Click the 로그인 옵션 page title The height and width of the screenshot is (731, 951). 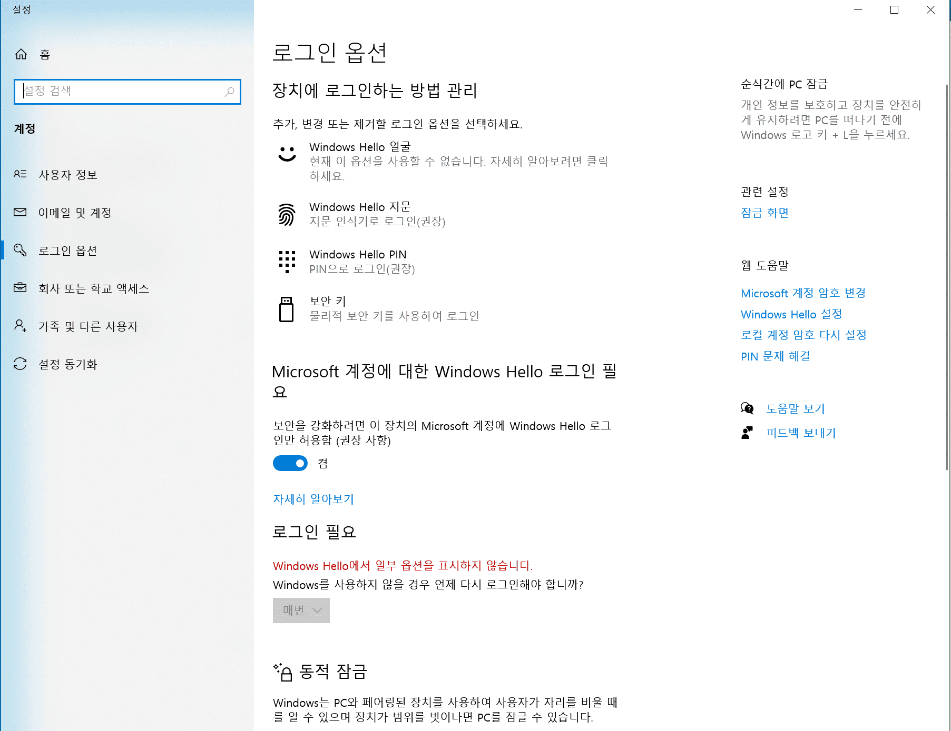tap(330, 53)
